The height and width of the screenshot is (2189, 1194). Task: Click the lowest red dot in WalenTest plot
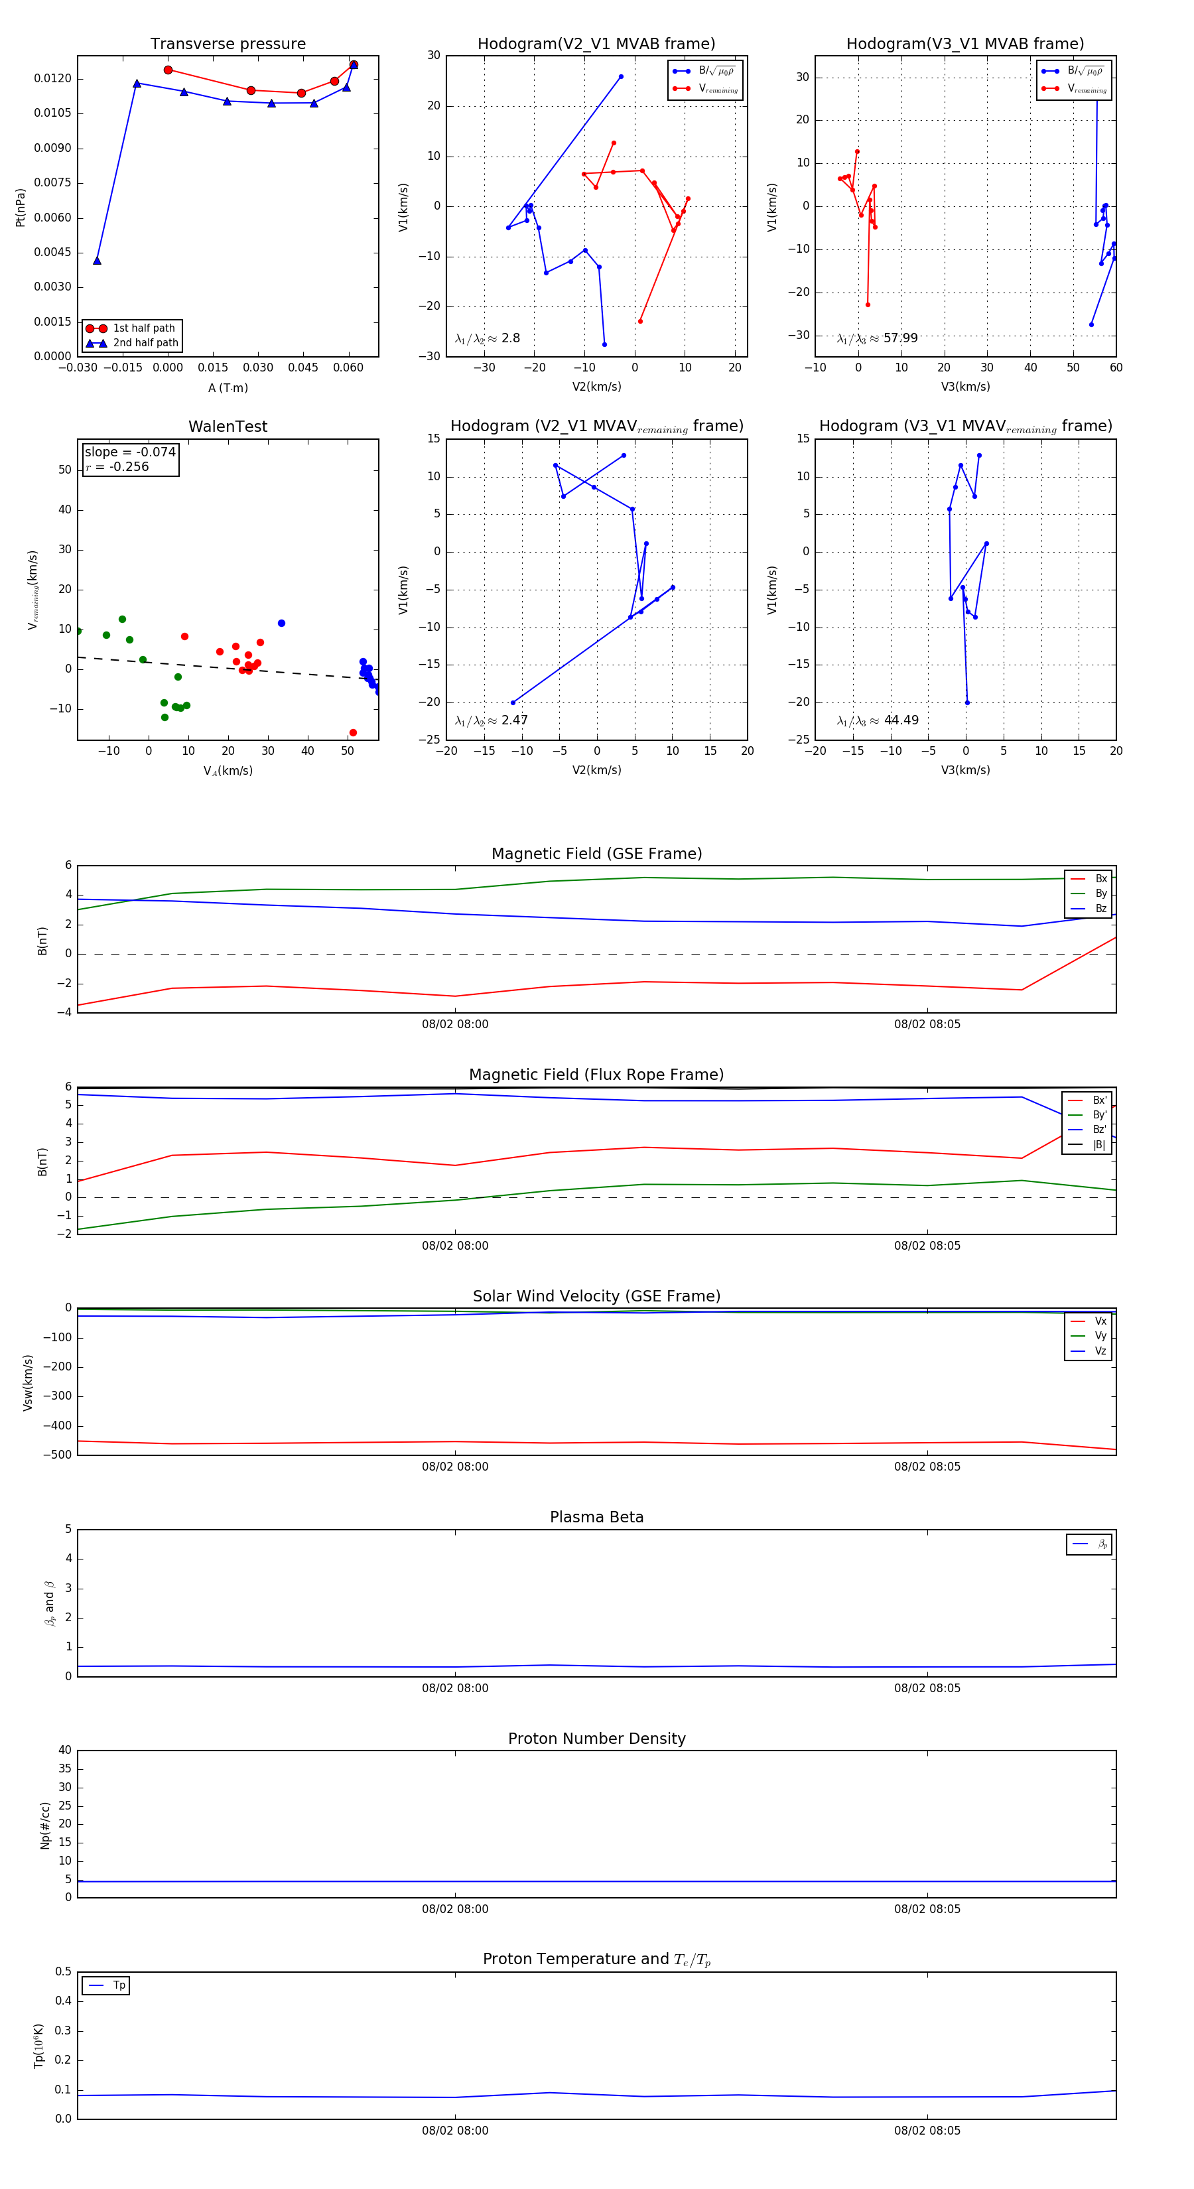[x=353, y=732]
